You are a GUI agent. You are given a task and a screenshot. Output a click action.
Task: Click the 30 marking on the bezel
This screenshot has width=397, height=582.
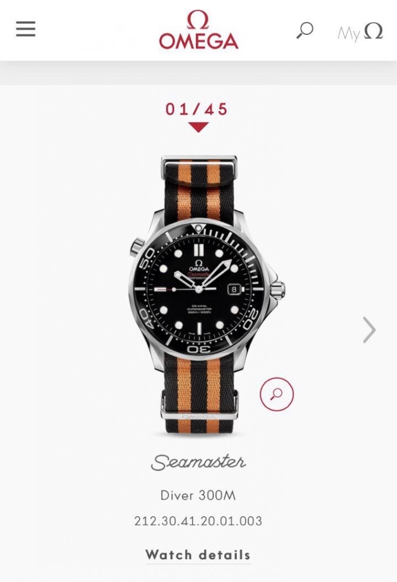(198, 349)
